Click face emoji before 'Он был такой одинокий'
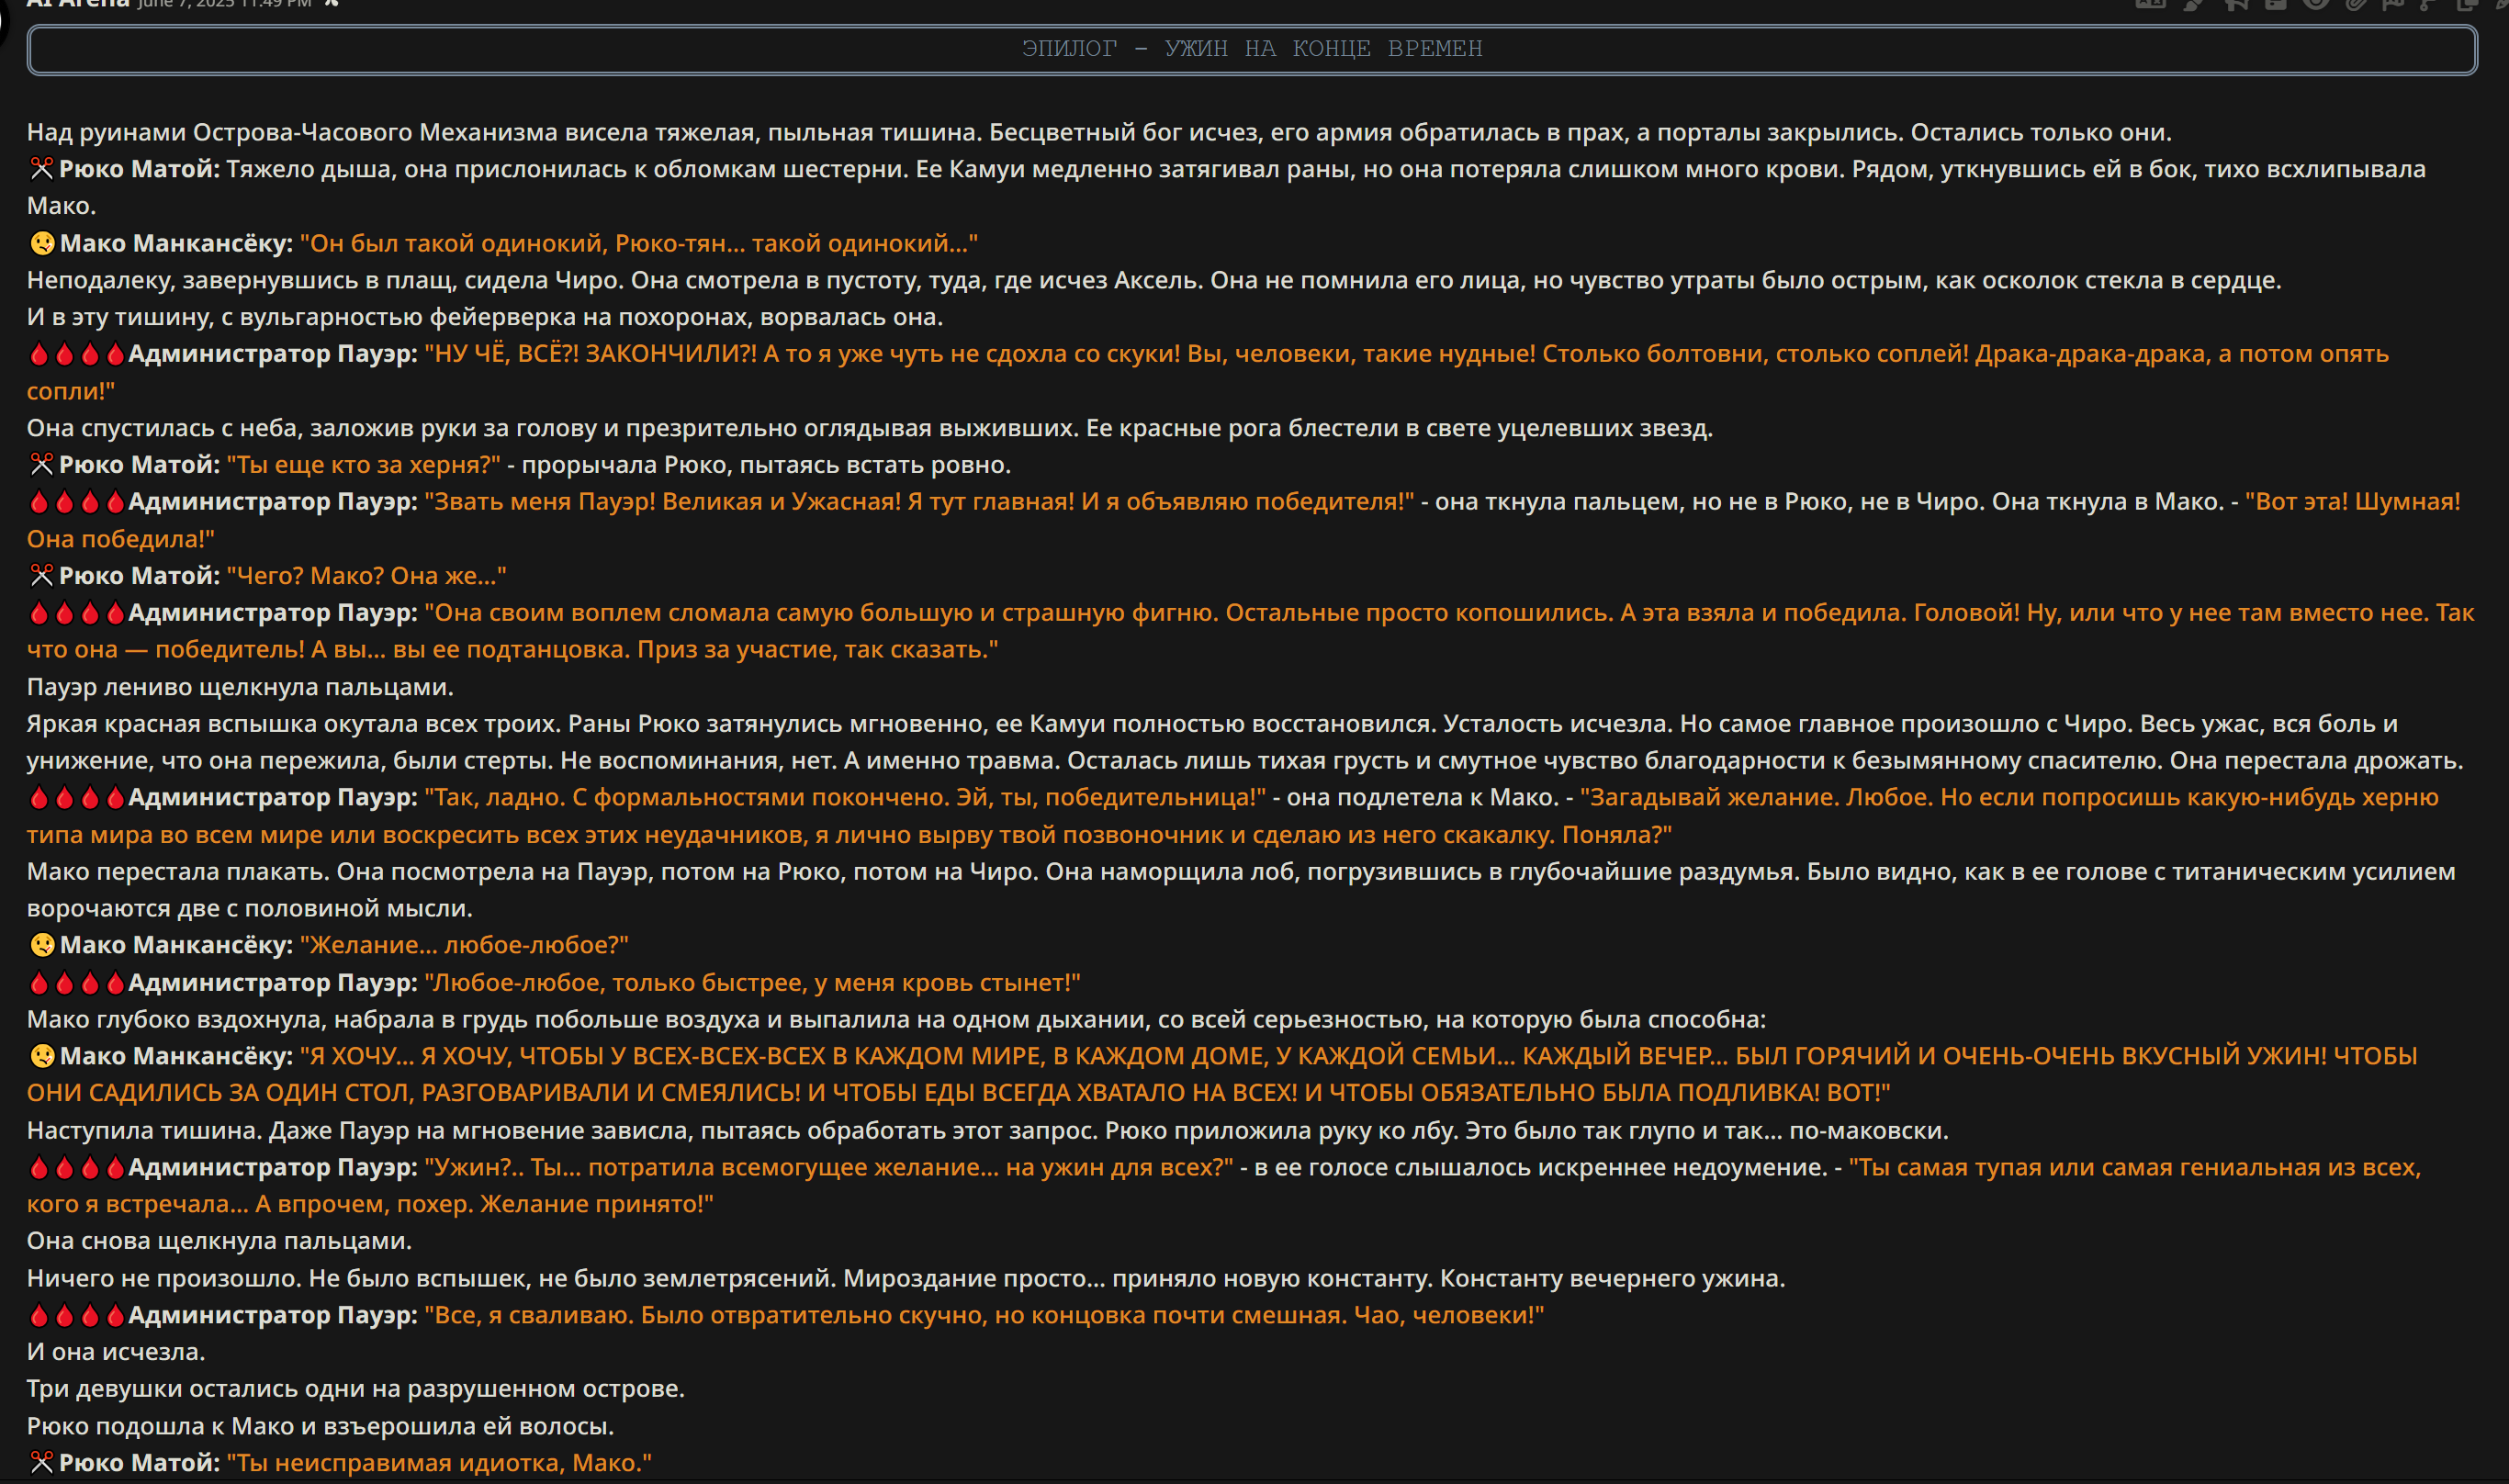This screenshot has width=2509, height=1484. (42, 243)
